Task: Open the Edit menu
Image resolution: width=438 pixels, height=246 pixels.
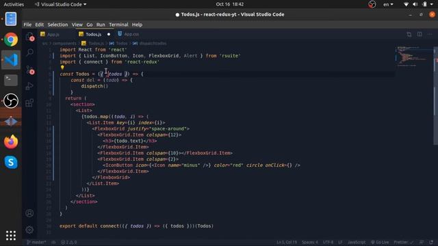Action: point(40,25)
